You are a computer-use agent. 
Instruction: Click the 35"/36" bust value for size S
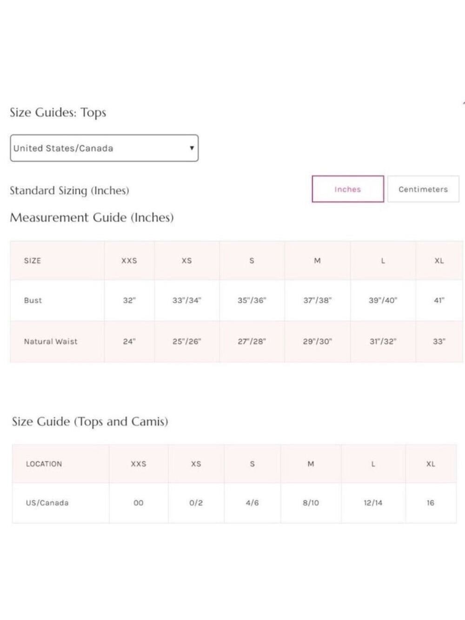[252, 300]
